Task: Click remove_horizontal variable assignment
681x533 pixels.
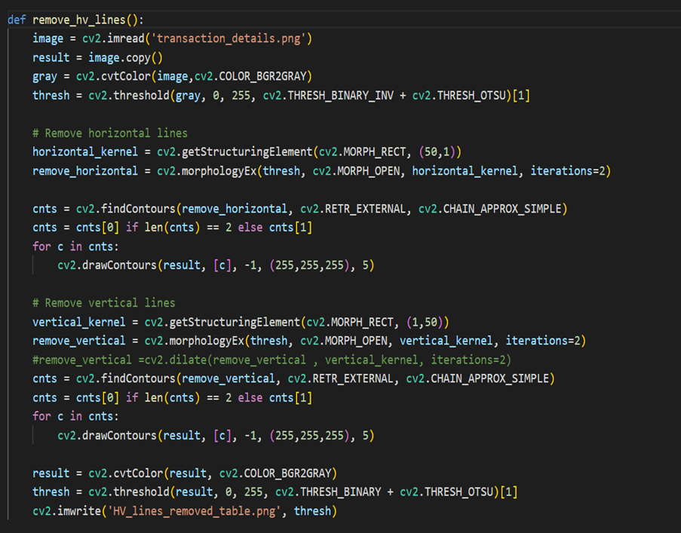Action: (85, 171)
